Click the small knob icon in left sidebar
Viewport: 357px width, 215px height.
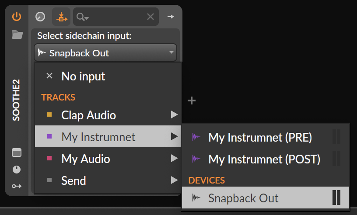[17, 170]
